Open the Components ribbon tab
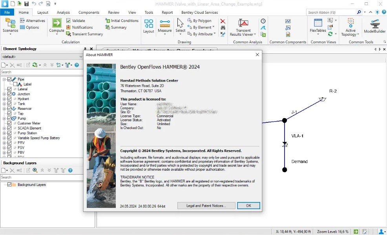The image size is (387, 235). (89, 12)
